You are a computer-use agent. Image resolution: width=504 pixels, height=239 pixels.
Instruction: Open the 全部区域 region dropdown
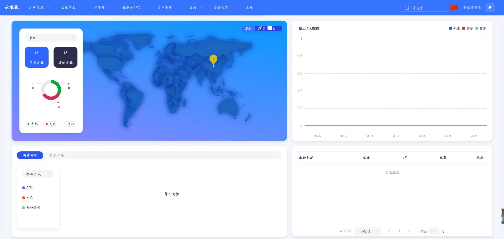tap(38, 174)
